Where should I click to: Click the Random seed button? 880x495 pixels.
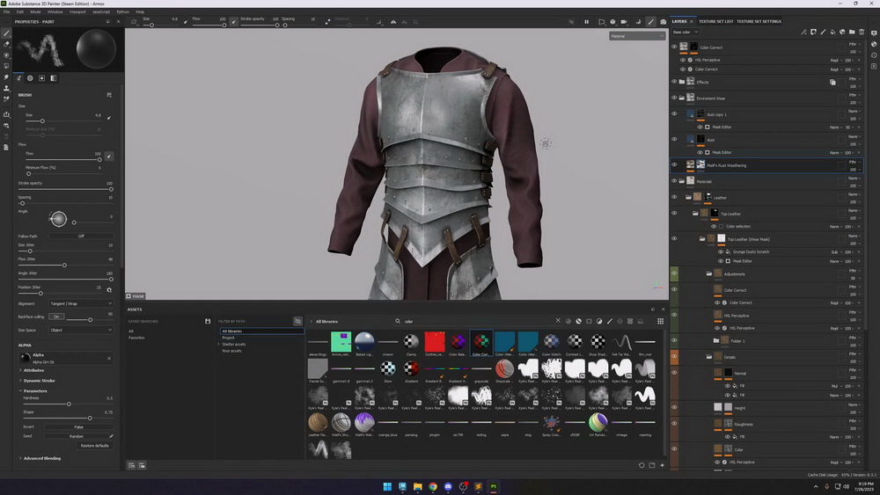(77, 436)
